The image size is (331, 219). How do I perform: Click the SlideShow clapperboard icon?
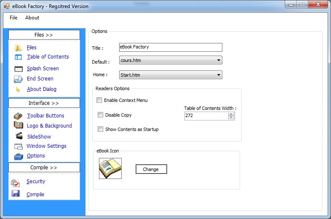[19, 136]
